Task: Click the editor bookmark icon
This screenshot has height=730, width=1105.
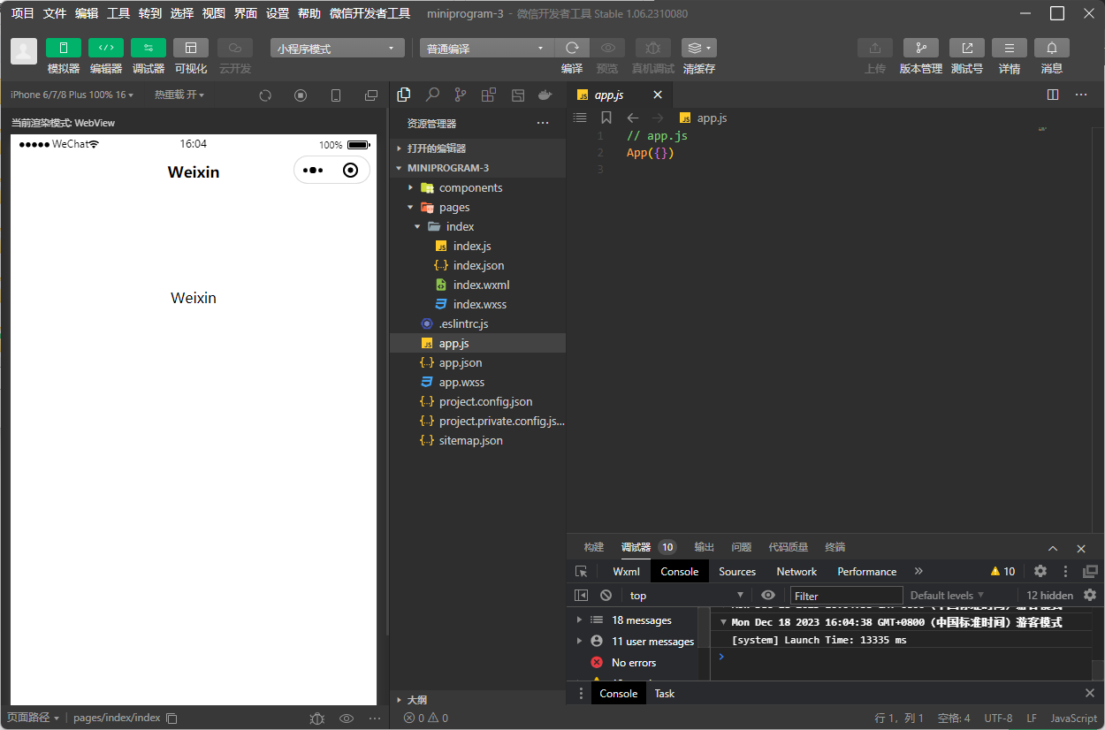Action: (x=606, y=118)
